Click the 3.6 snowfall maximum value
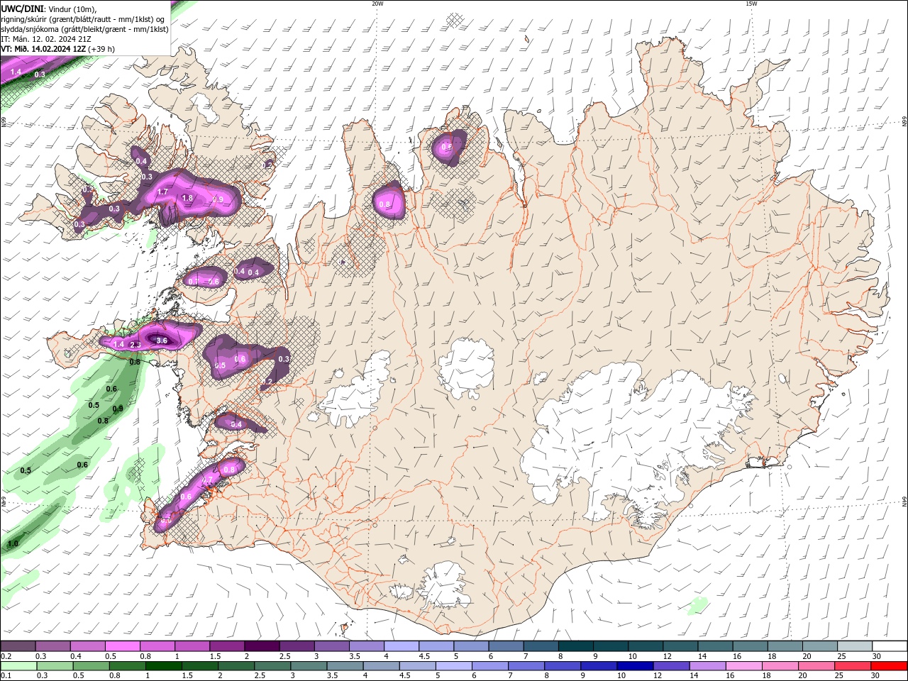This screenshot has width=908, height=681. coord(162,340)
